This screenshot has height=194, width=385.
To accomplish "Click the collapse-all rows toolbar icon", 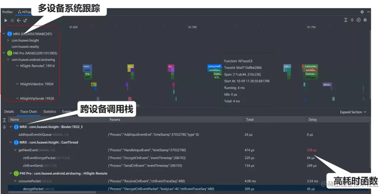I will (x=352, y=20).
